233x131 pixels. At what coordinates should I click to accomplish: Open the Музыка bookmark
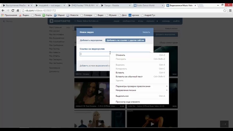pyautogui.click(x=111, y=15)
